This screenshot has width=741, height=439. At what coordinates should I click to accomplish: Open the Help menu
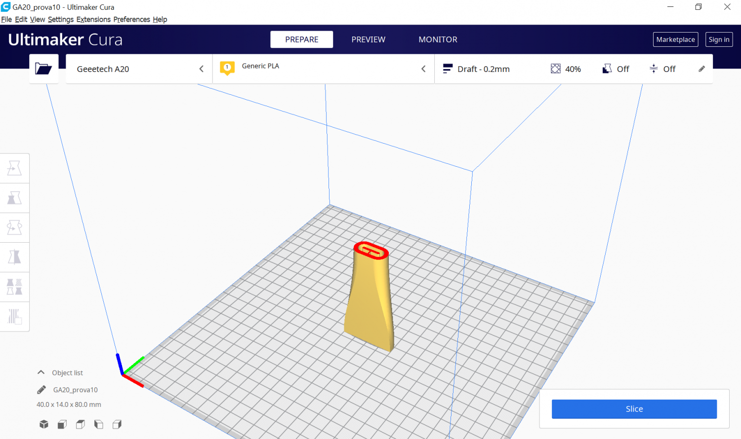pos(160,19)
